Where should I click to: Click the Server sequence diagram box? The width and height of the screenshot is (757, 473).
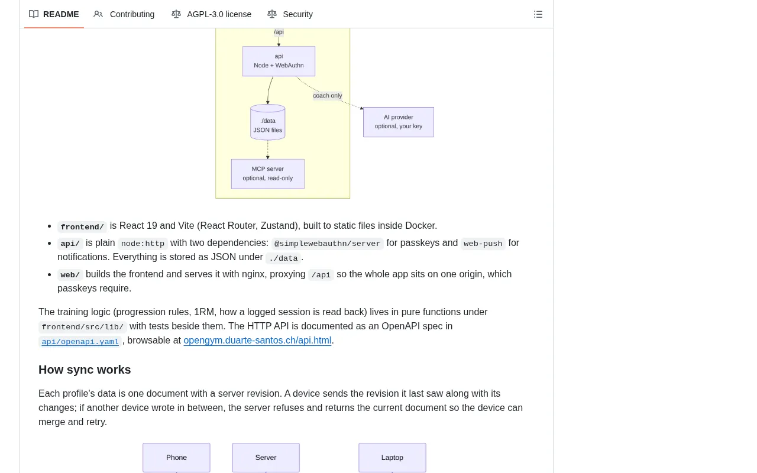tap(266, 458)
